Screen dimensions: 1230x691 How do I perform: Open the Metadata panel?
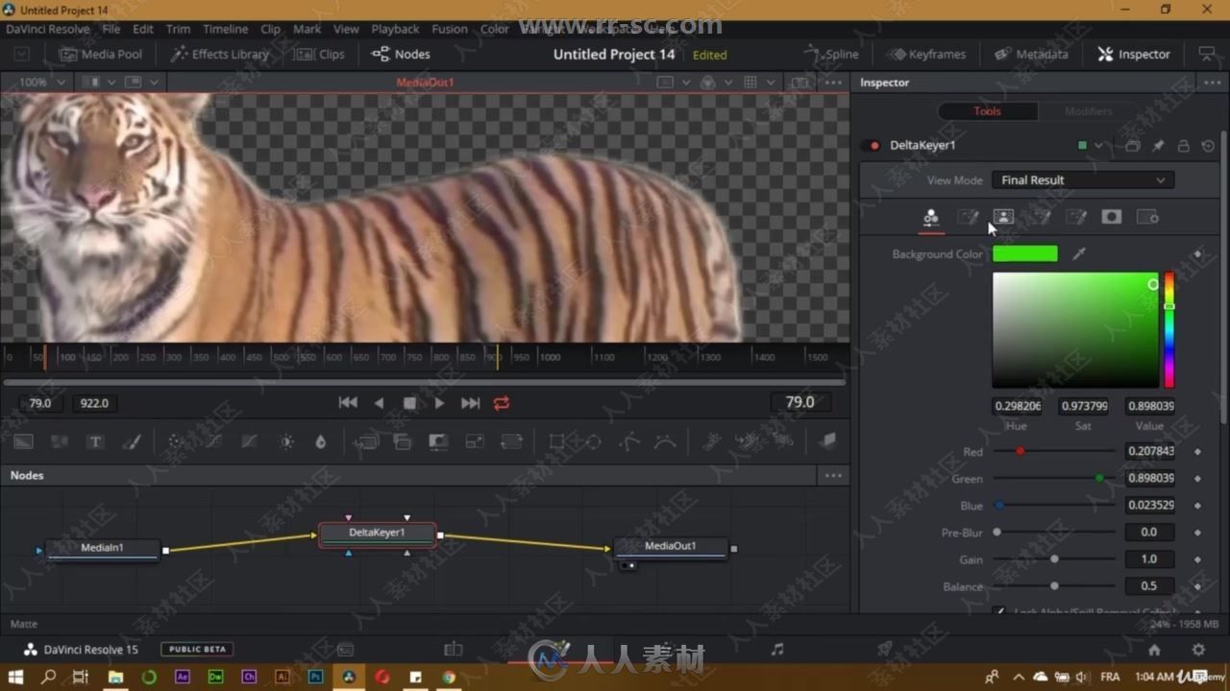click(x=1031, y=55)
